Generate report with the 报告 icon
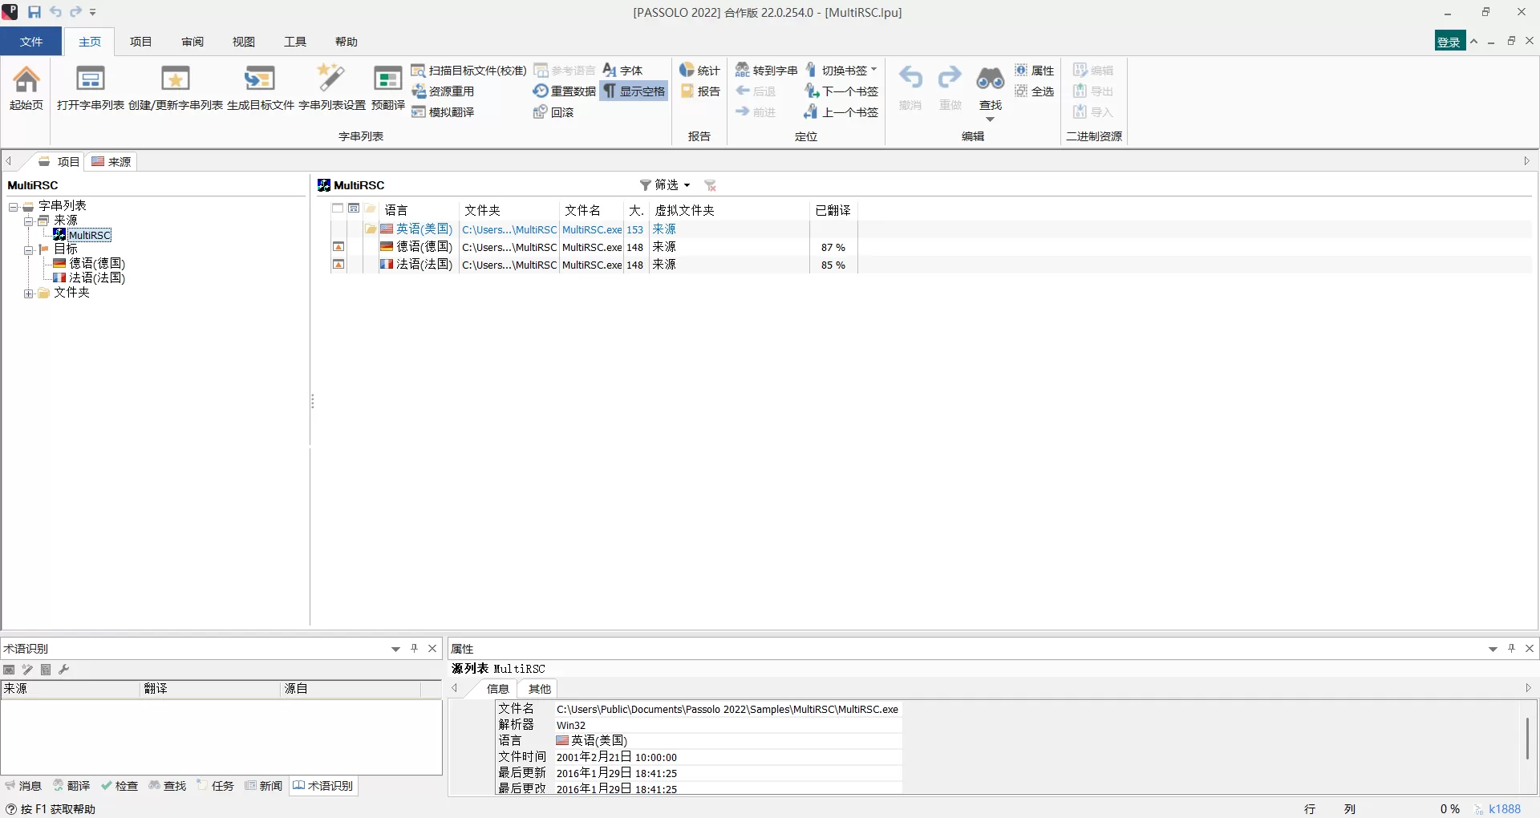The image size is (1540, 818). 699,91
